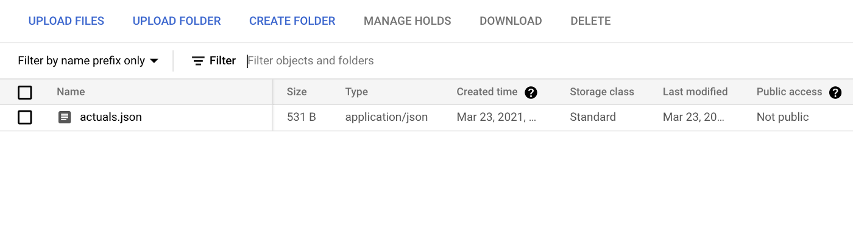Viewport: 853px width, 252px height.
Task: Check the box next to actuals.json
Action: (25, 117)
